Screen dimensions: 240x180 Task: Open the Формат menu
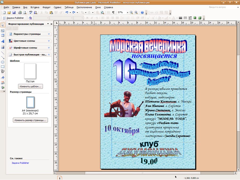pos(46,7)
